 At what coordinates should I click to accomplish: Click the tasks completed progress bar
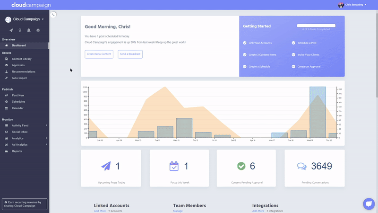coord(316,26)
